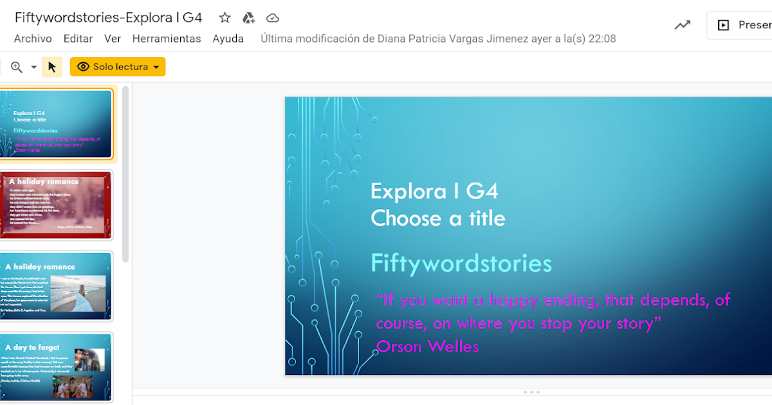
Task: Open the activity dashboard trend icon
Action: point(682,24)
